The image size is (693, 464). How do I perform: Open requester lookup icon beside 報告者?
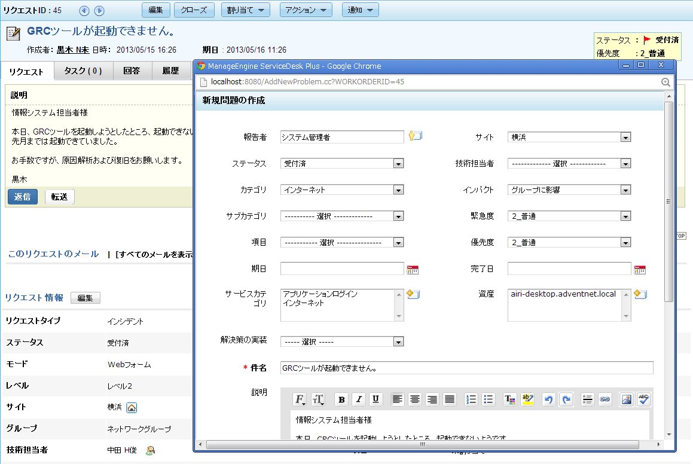415,136
